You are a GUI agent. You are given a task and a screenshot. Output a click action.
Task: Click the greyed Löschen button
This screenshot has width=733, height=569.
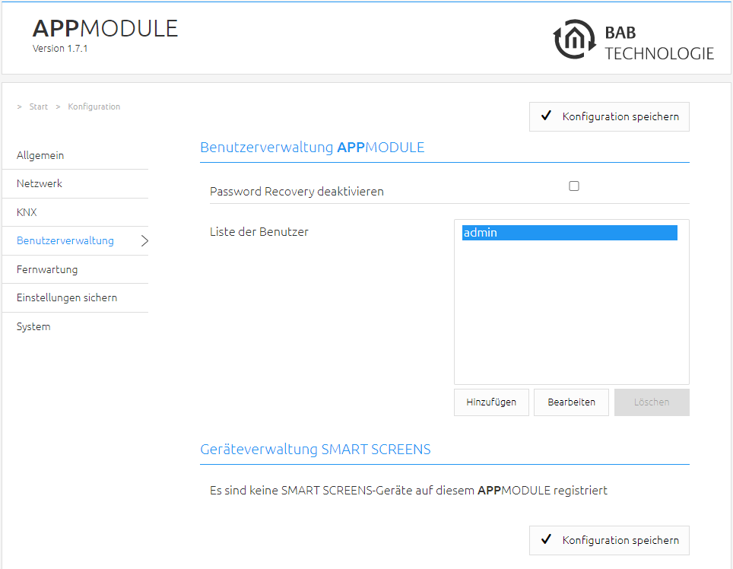click(652, 402)
